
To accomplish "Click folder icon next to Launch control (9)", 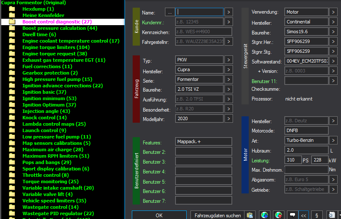I will tap(12, 130).
